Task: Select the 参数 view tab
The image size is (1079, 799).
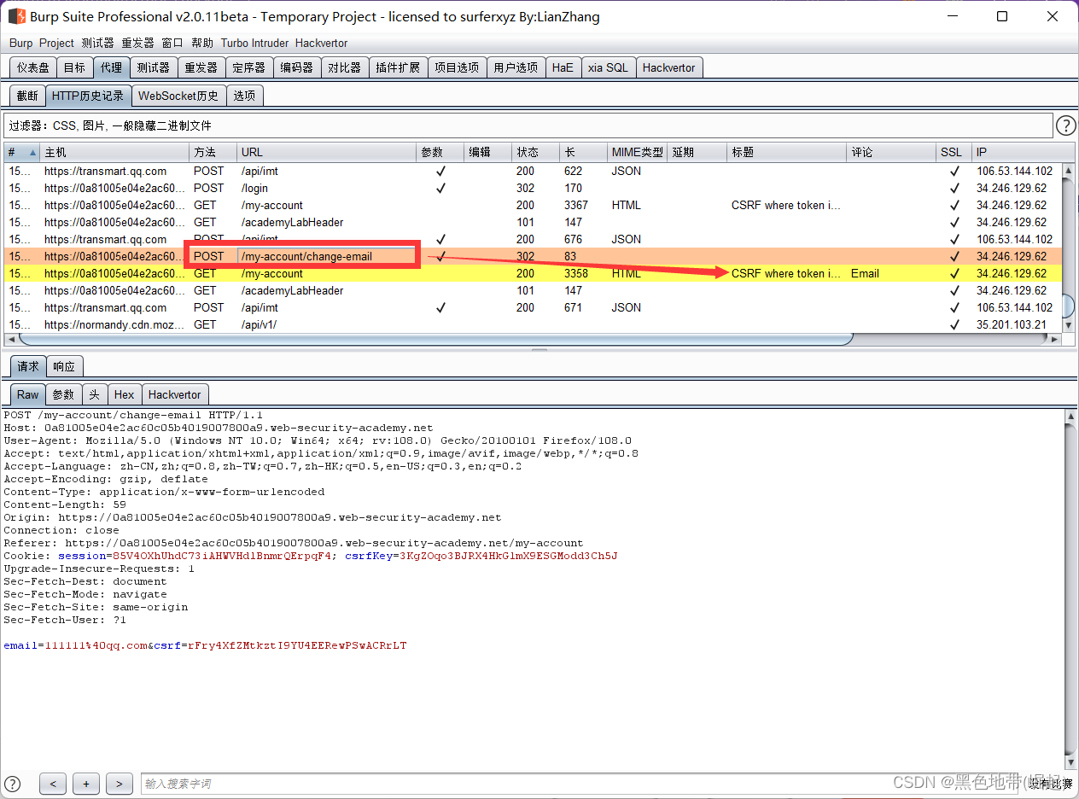Action: click(x=64, y=394)
